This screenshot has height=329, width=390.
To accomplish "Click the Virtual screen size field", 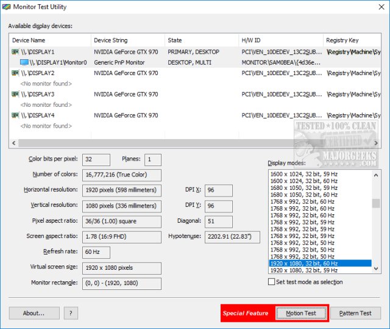I will click(x=122, y=268).
